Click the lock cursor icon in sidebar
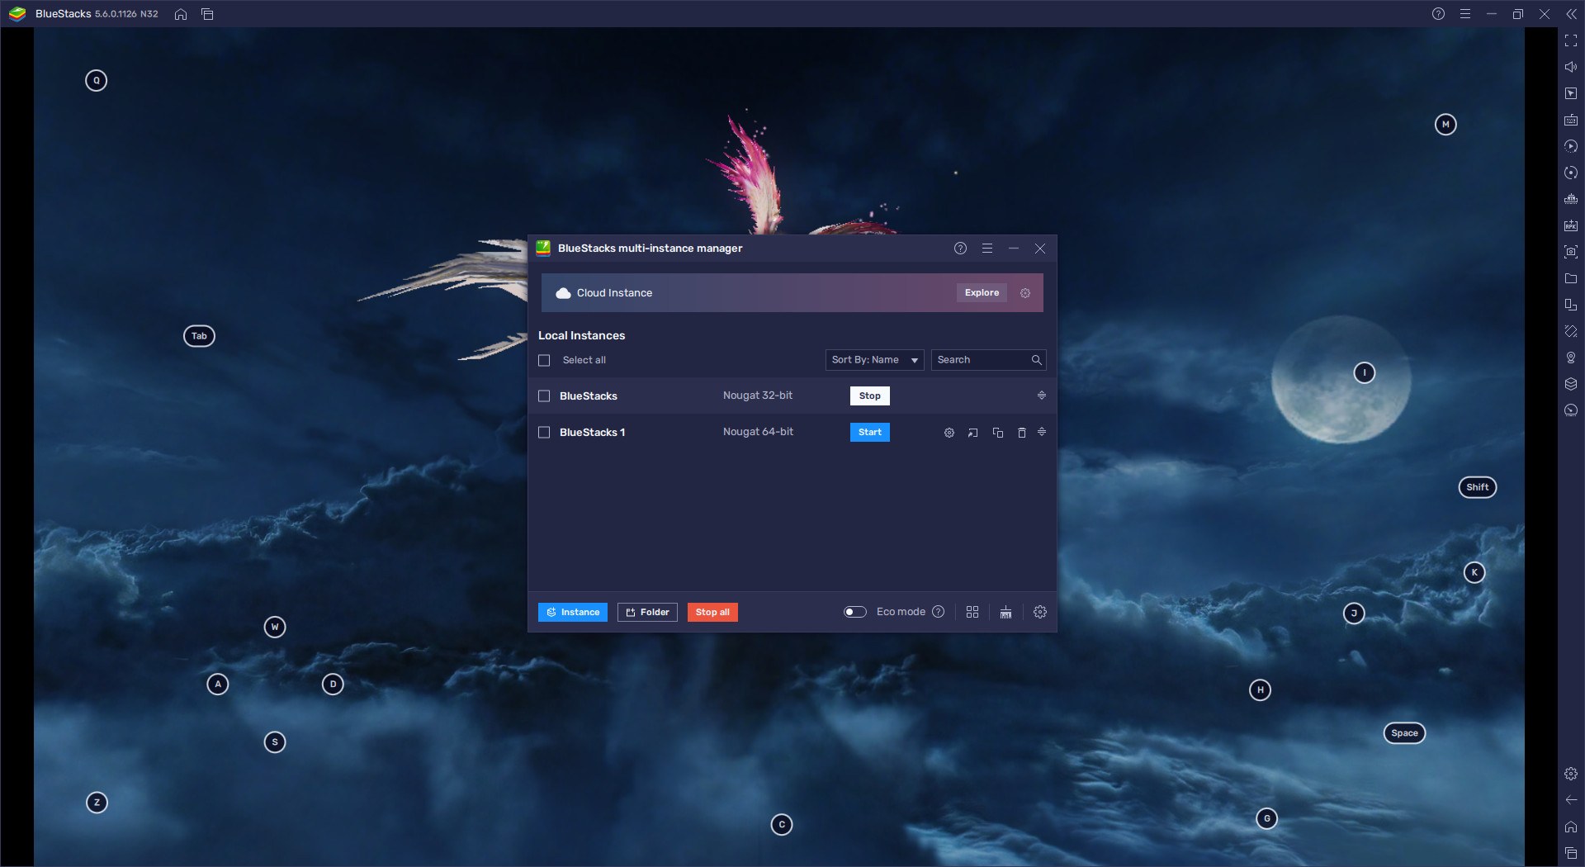The image size is (1585, 867). tap(1571, 93)
